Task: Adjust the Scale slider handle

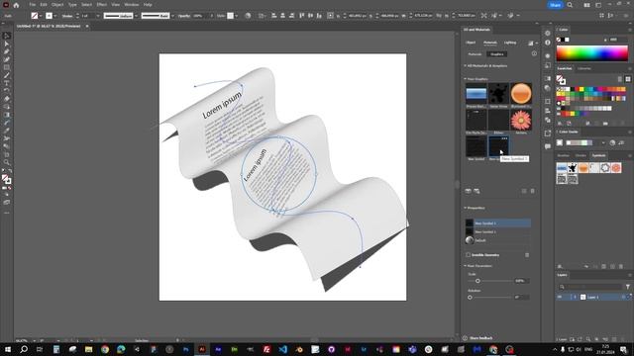Action: click(x=477, y=281)
